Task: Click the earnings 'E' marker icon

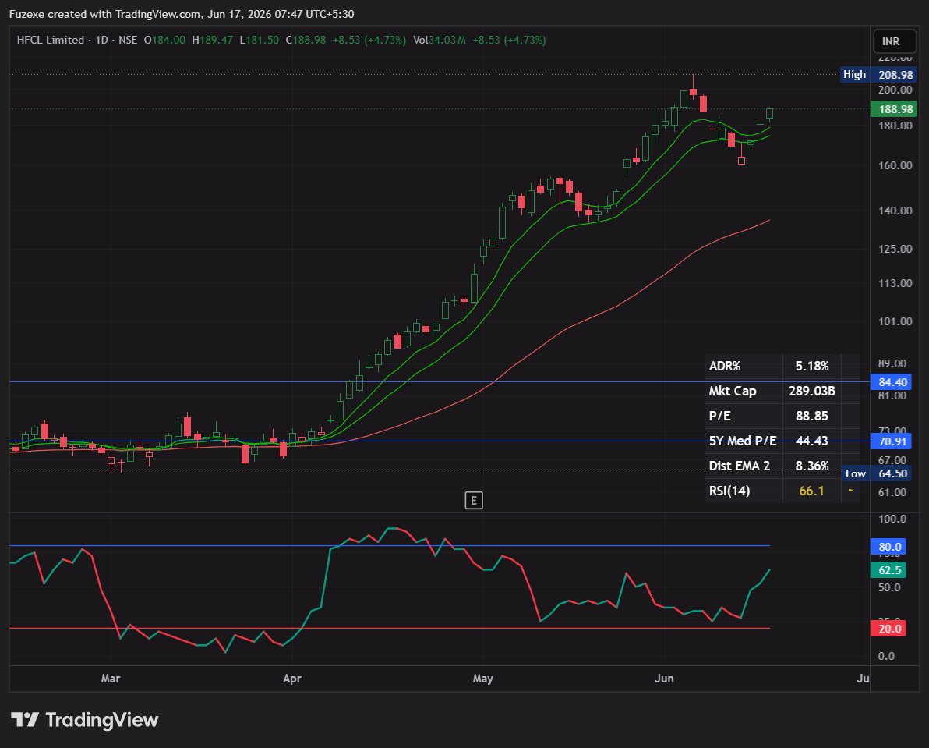Action: (473, 501)
